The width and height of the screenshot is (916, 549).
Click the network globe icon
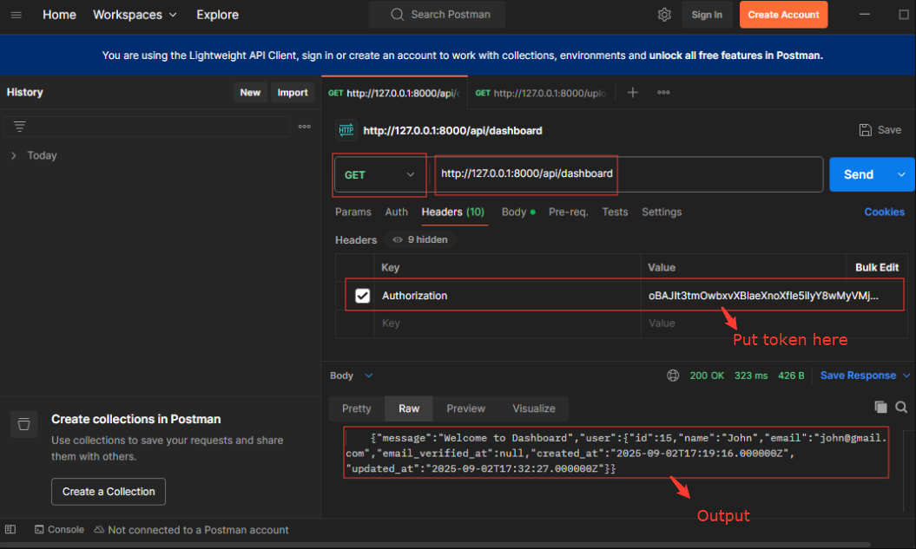click(x=673, y=376)
